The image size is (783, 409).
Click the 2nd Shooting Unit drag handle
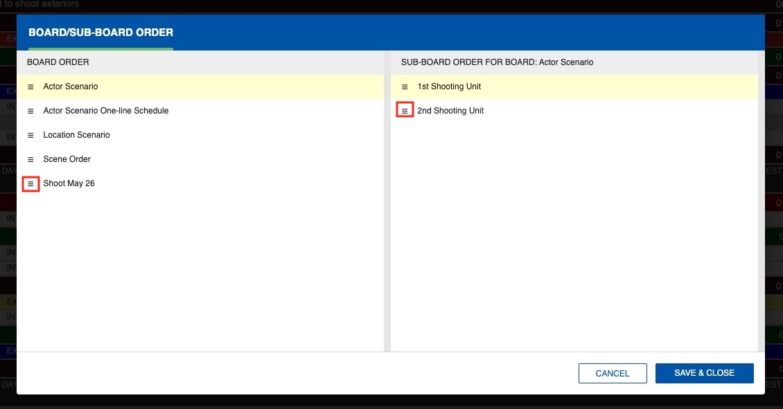405,111
